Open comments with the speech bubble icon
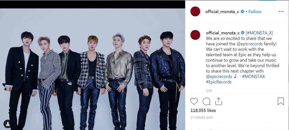 [x=206, y=101]
